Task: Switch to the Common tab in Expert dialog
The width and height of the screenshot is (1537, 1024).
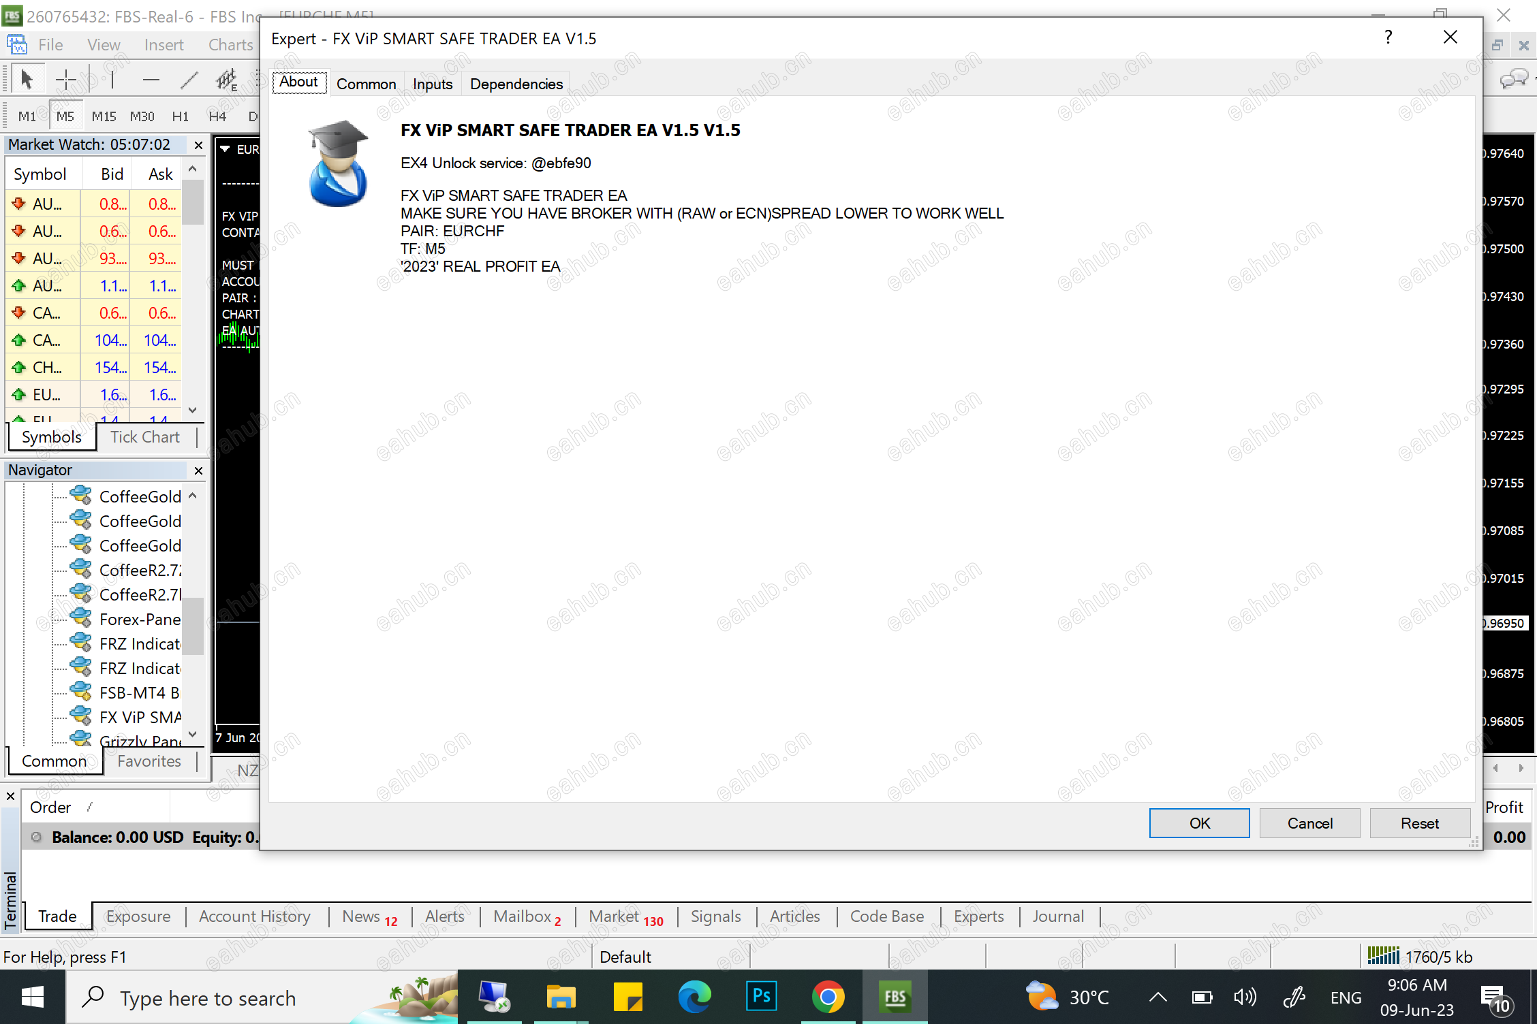Action: pyautogui.click(x=366, y=84)
